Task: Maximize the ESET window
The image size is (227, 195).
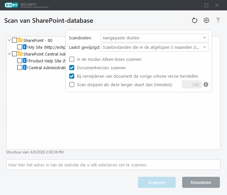Action: pos(206,5)
